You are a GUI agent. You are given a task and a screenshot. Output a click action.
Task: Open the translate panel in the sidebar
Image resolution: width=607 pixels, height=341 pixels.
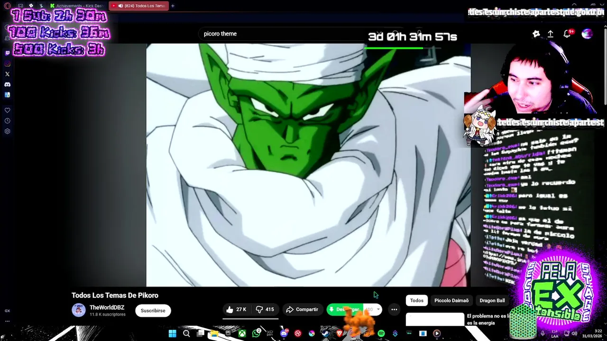7,95
